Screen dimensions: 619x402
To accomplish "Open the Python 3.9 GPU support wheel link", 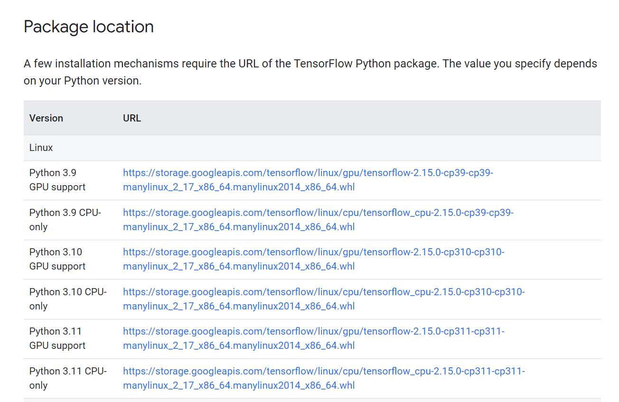I will [x=308, y=173].
